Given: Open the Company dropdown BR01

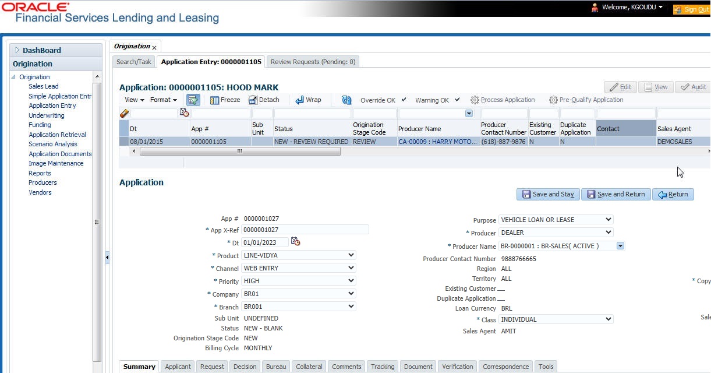Looking at the screenshot, I should tap(298, 294).
